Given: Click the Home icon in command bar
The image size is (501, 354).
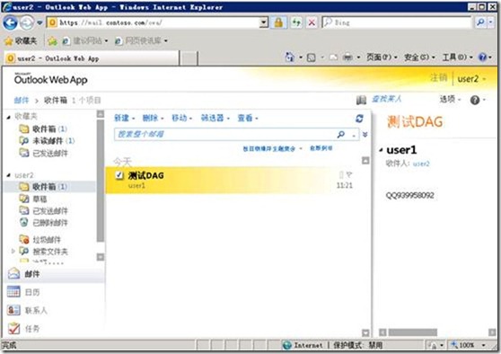Looking at the screenshot, I should (x=290, y=58).
